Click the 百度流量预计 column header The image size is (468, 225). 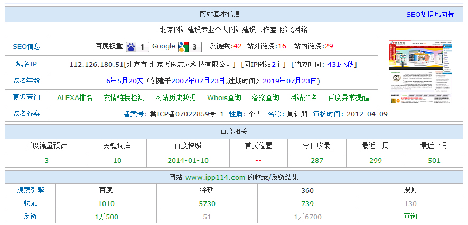point(46,146)
